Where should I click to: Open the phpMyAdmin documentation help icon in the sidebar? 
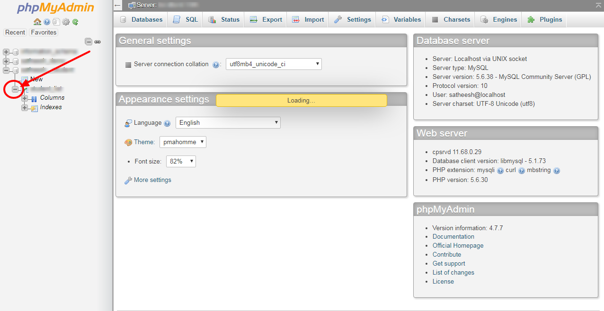[47, 22]
